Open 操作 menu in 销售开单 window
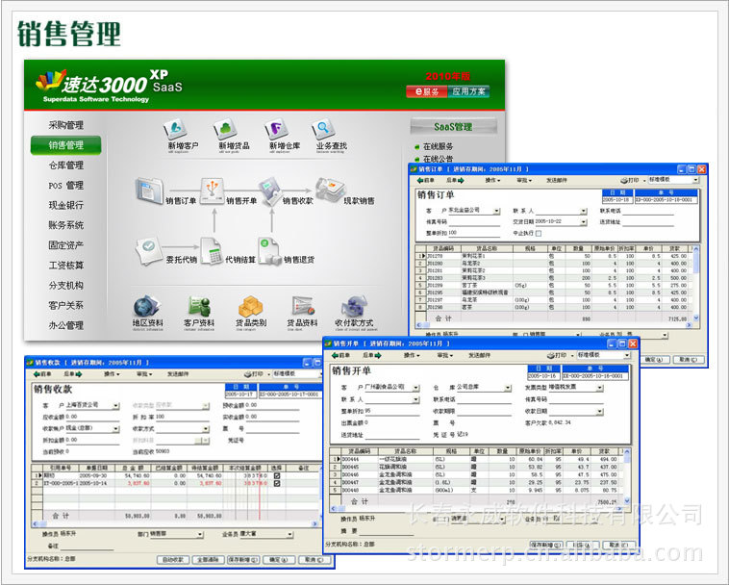The height and width of the screenshot is (585, 729). coord(412,355)
